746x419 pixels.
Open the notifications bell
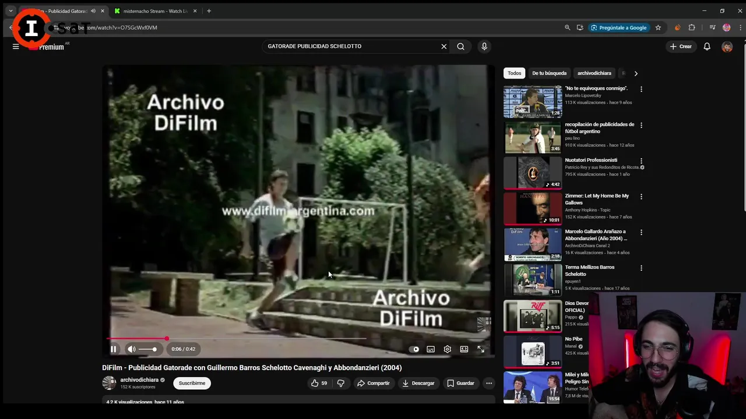(707, 47)
